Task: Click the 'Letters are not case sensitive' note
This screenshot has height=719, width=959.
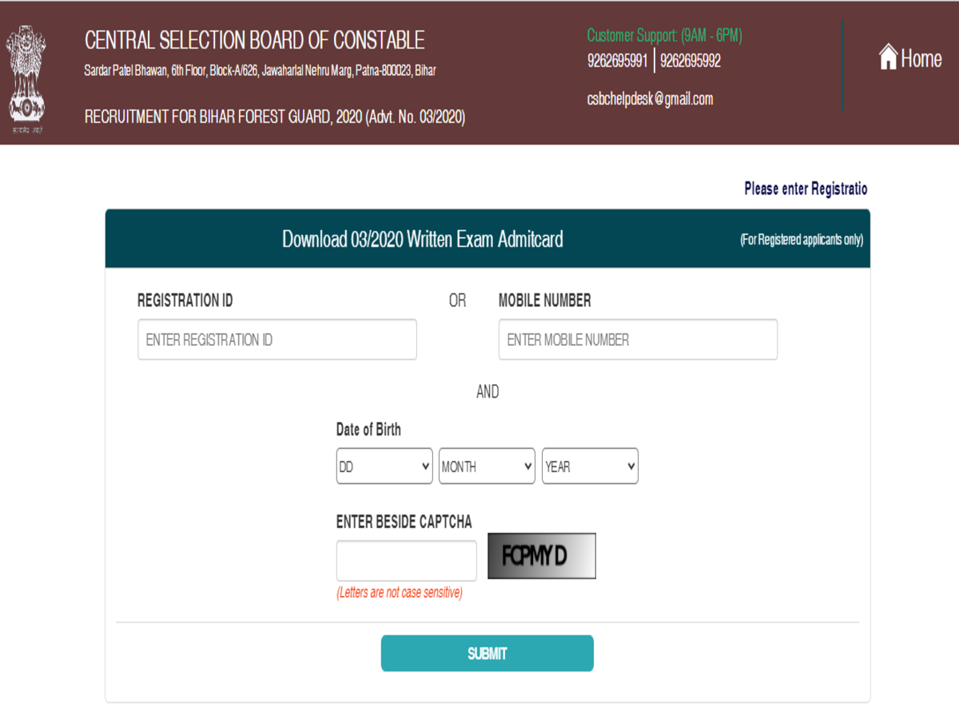Action: coord(399,594)
